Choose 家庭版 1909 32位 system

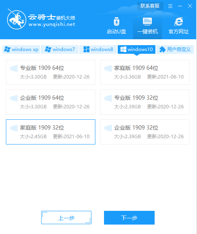[x=51, y=132]
